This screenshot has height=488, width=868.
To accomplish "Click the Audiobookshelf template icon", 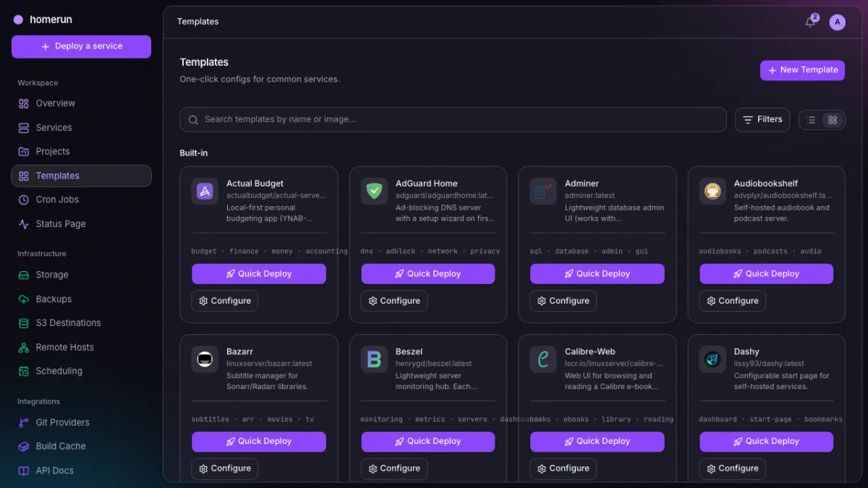I will (x=712, y=192).
